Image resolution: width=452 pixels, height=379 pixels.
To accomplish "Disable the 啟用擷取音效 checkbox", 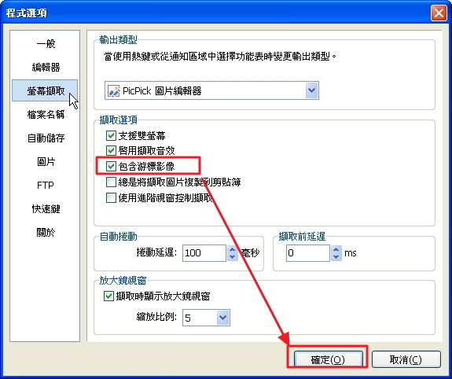I will 111,150.
